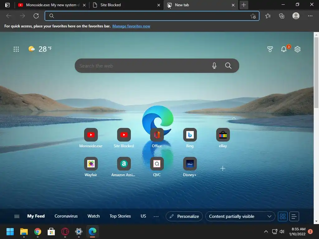
Task: Open Settings and more ellipsis menu
Action: point(310,16)
